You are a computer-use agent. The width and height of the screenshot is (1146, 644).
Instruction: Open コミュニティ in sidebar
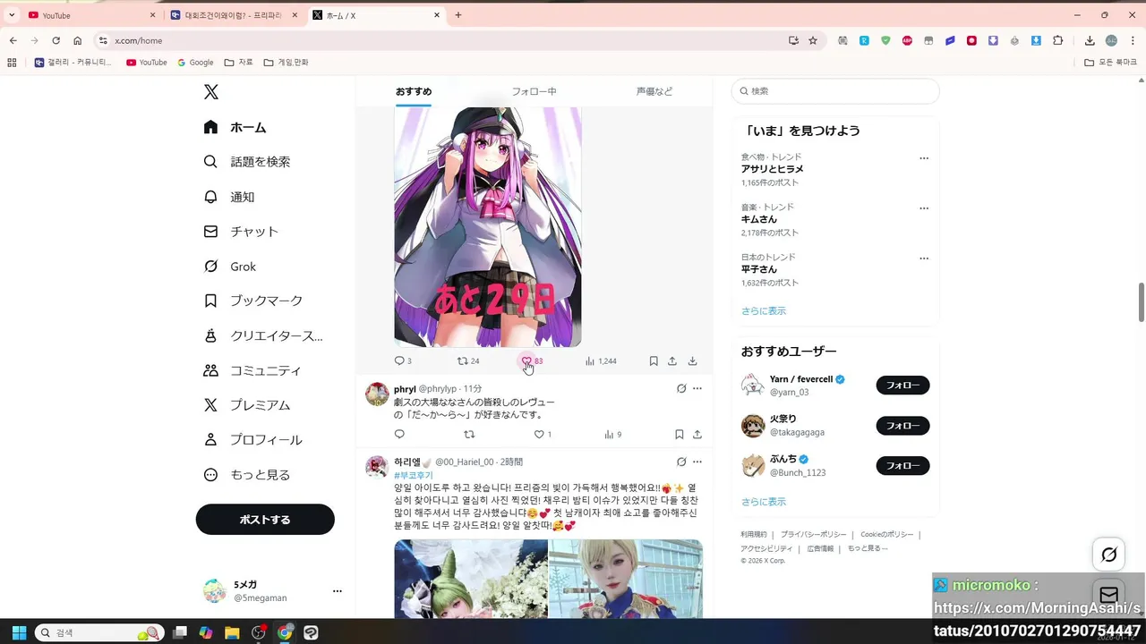point(252,370)
